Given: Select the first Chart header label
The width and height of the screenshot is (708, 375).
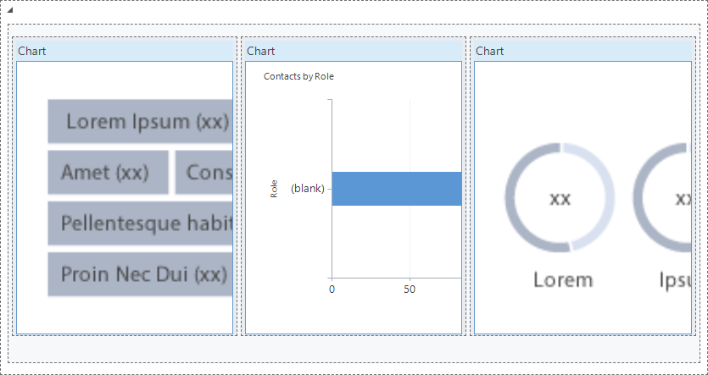Looking at the screenshot, I should pyautogui.click(x=31, y=51).
